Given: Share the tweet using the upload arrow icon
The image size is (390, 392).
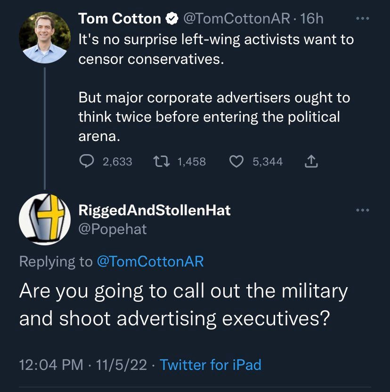Looking at the screenshot, I should (x=311, y=162).
